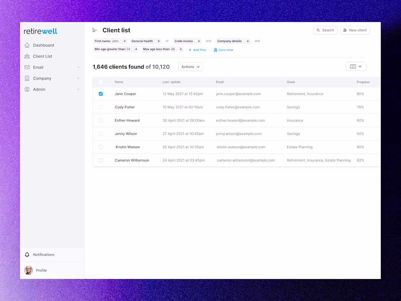Open the Profile avatar at bottom
The width and height of the screenshot is (401, 301).
coord(28,270)
